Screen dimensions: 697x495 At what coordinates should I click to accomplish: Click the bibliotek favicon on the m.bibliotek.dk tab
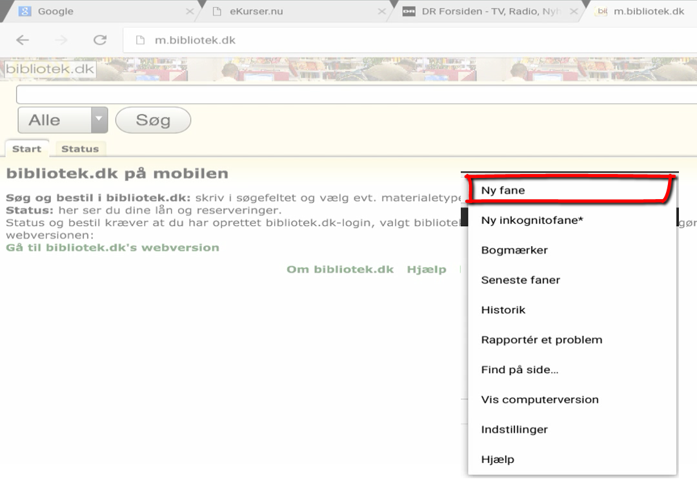pos(602,11)
